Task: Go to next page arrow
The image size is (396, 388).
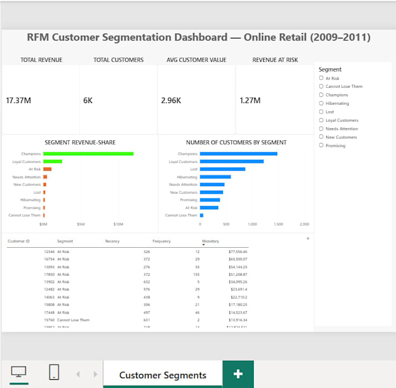Action: [x=95, y=374]
